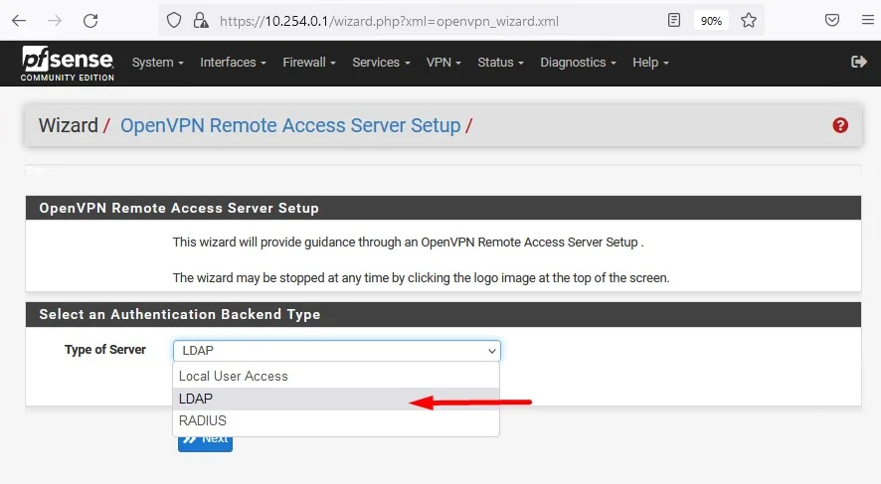881x484 pixels.
Task: Go back to the previous browser page
Action: click(x=19, y=21)
